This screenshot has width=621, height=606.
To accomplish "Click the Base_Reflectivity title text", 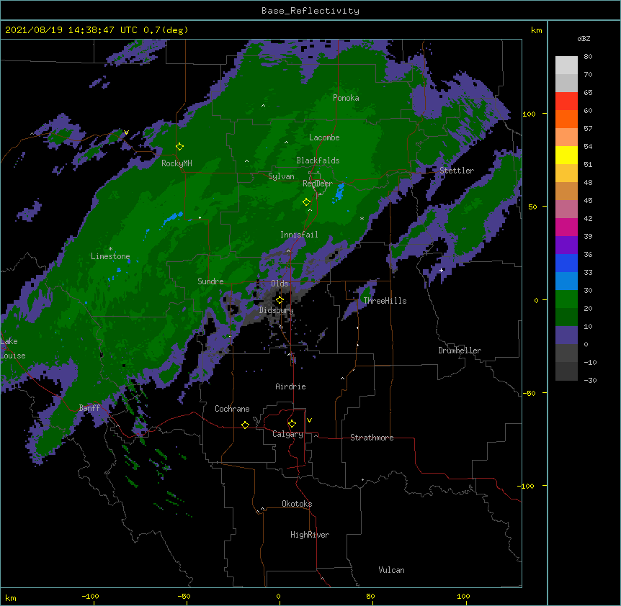I will click(x=310, y=11).
